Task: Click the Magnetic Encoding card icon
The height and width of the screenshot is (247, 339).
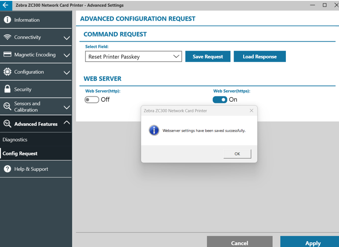Action: (x=7, y=55)
